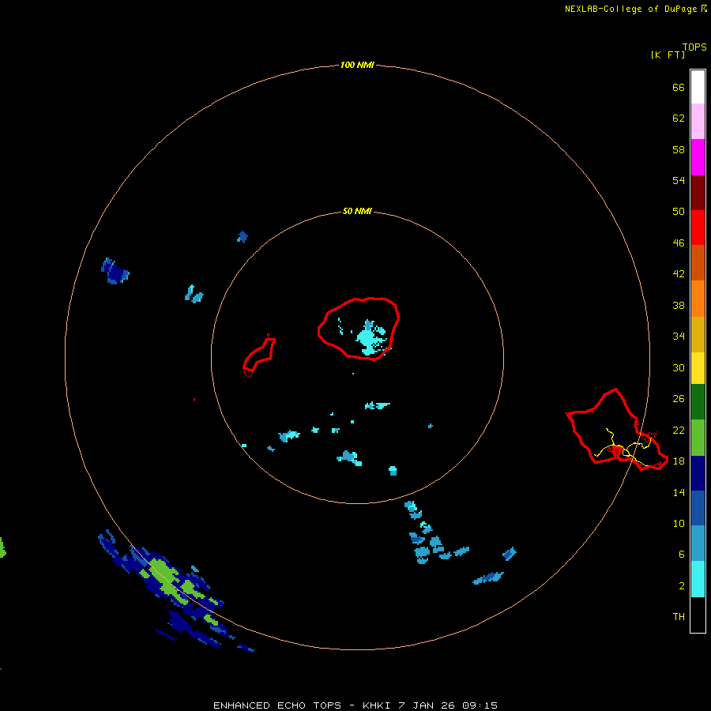Pick the medium blue legend swatch
Viewport: 711px width, 711px height.
click(x=698, y=508)
